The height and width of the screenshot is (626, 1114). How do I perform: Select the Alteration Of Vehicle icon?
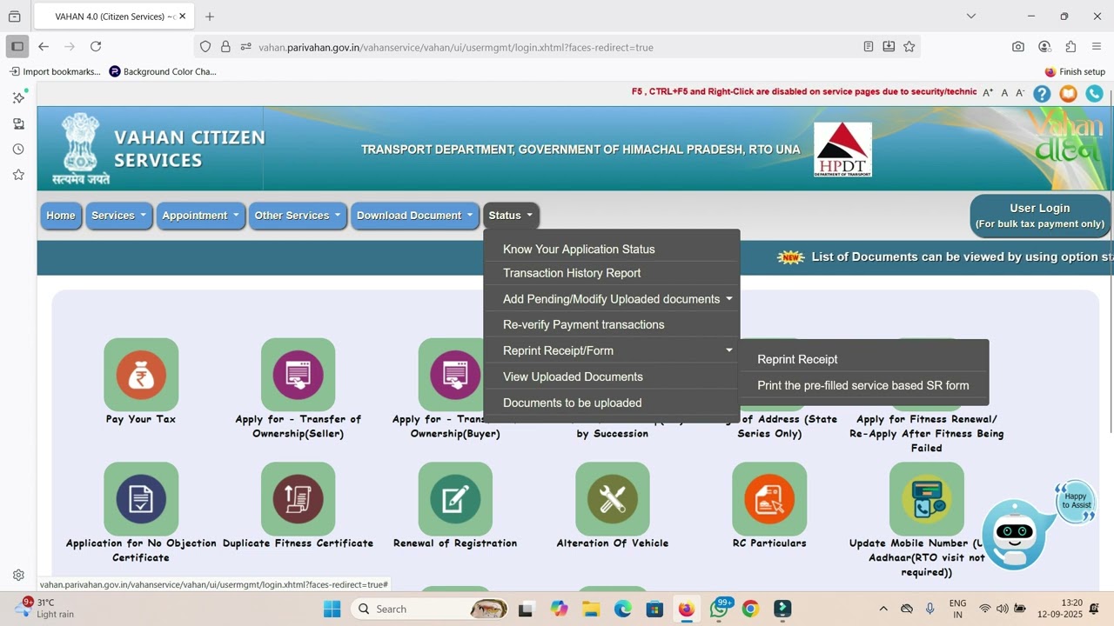point(613,499)
